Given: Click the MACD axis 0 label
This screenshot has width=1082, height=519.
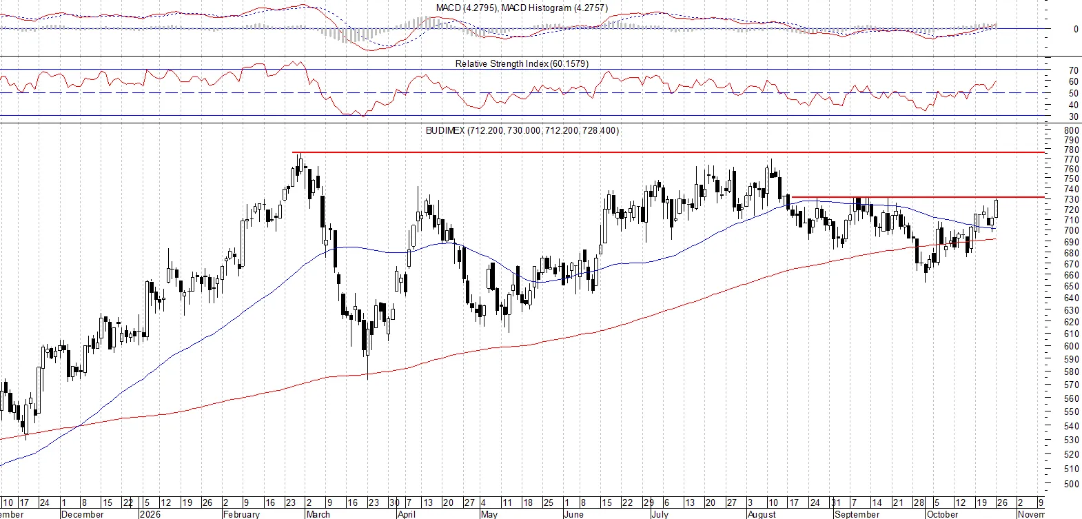Looking at the screenshot, I should 1076,29.
